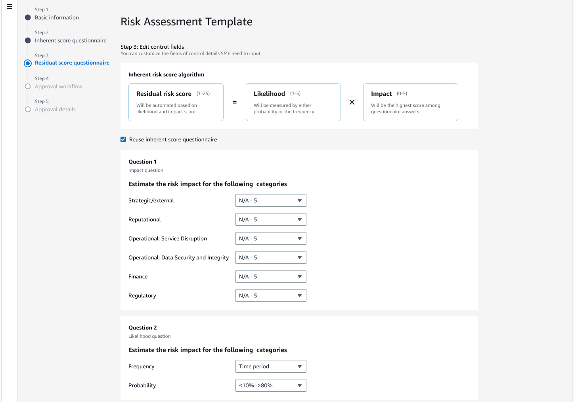
Task: Go to Inherent score questionnaire step
Action: point(71,40)
